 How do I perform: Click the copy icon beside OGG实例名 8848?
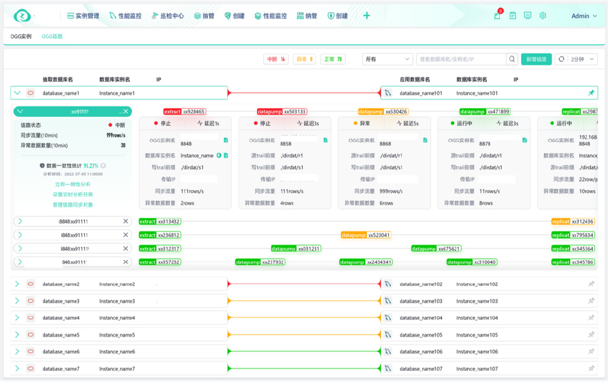[225, 141]
